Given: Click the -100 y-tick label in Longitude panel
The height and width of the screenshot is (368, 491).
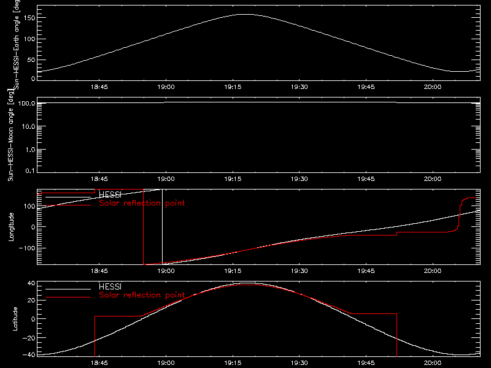Looking at the screenshot, I should (x=27, y=248).
